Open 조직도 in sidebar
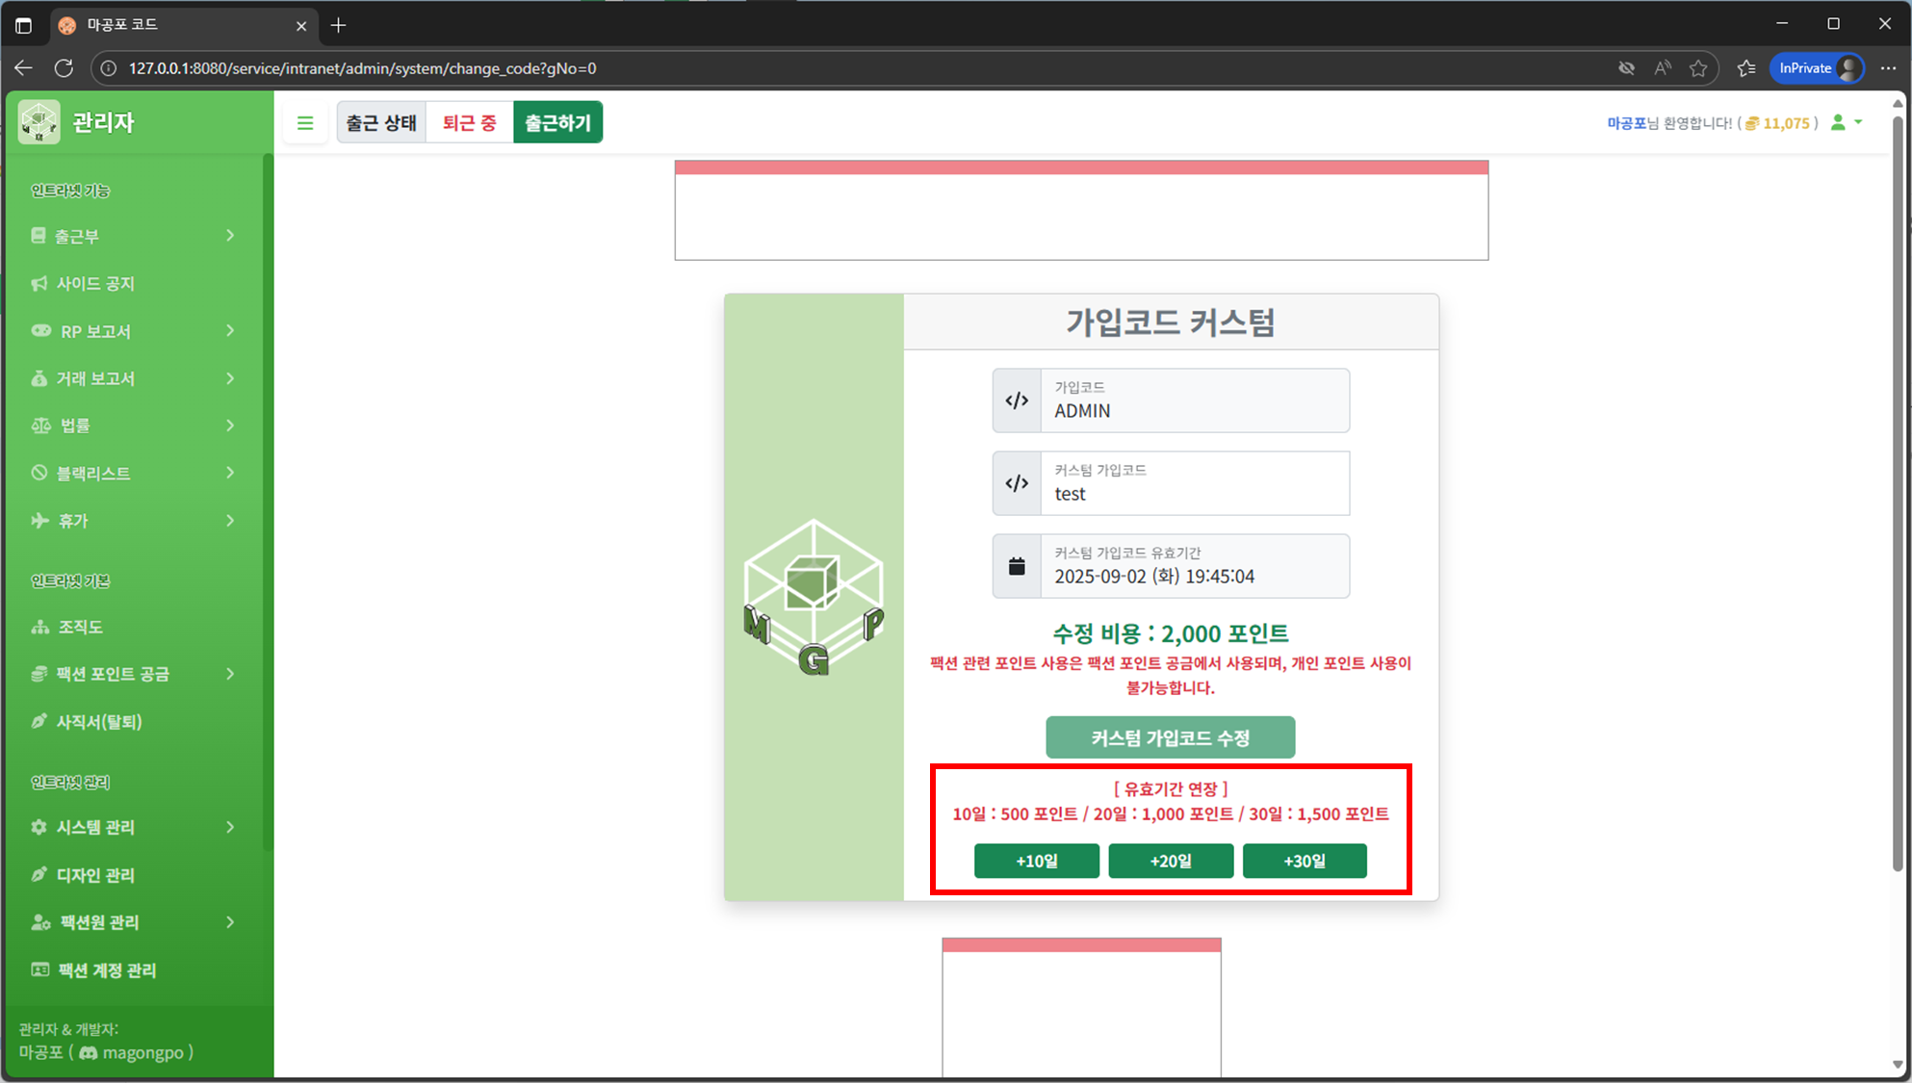 click(133, 627)
